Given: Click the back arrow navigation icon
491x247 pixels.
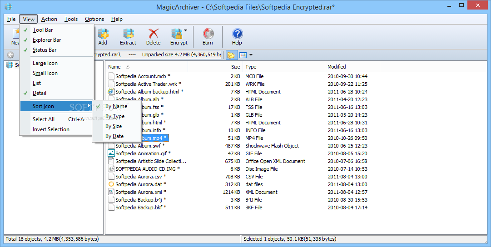Looking at the screenshot, I should [x=10, y=55].
